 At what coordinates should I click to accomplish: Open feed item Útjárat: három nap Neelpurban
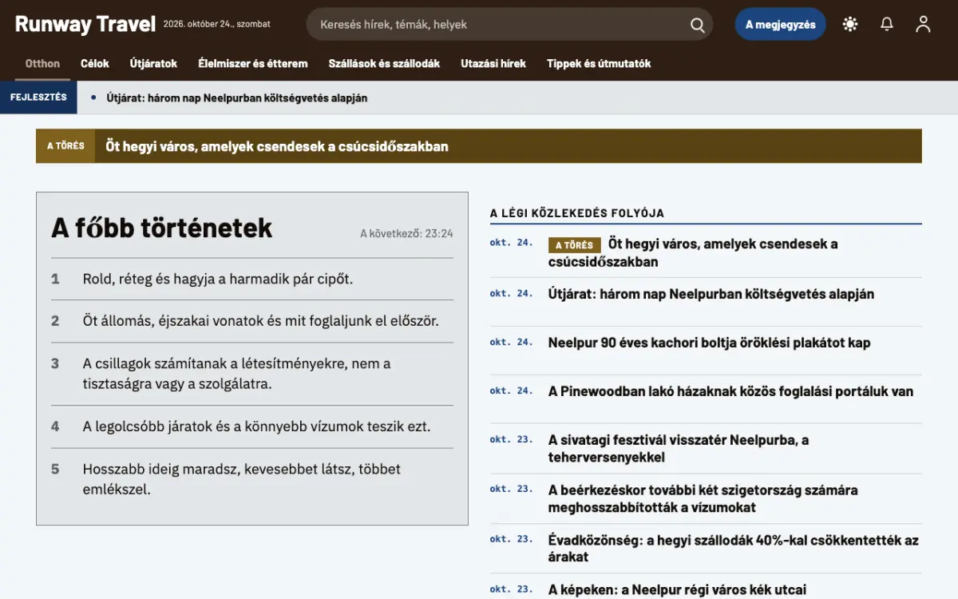pos(711,294)
